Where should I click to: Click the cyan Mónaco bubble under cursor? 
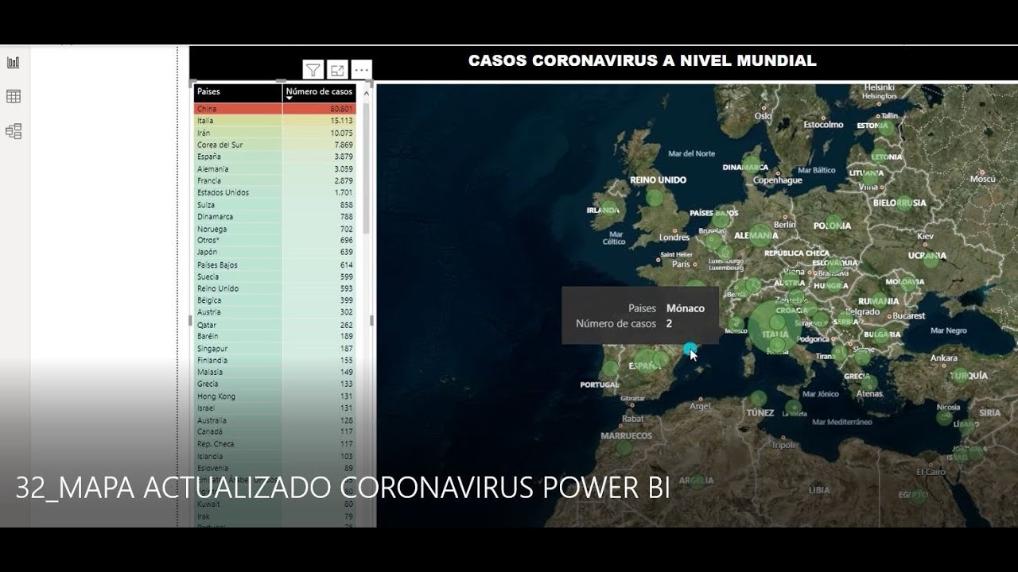(690, 348)
